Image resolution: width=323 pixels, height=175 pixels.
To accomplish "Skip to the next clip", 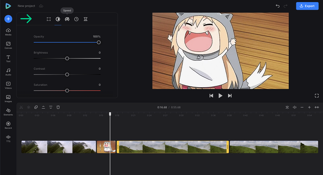I will click(x=230, y=96).
